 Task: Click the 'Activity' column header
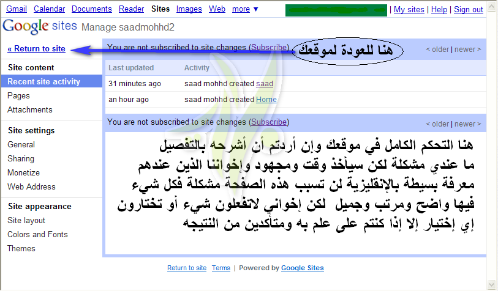coord(197,68)
